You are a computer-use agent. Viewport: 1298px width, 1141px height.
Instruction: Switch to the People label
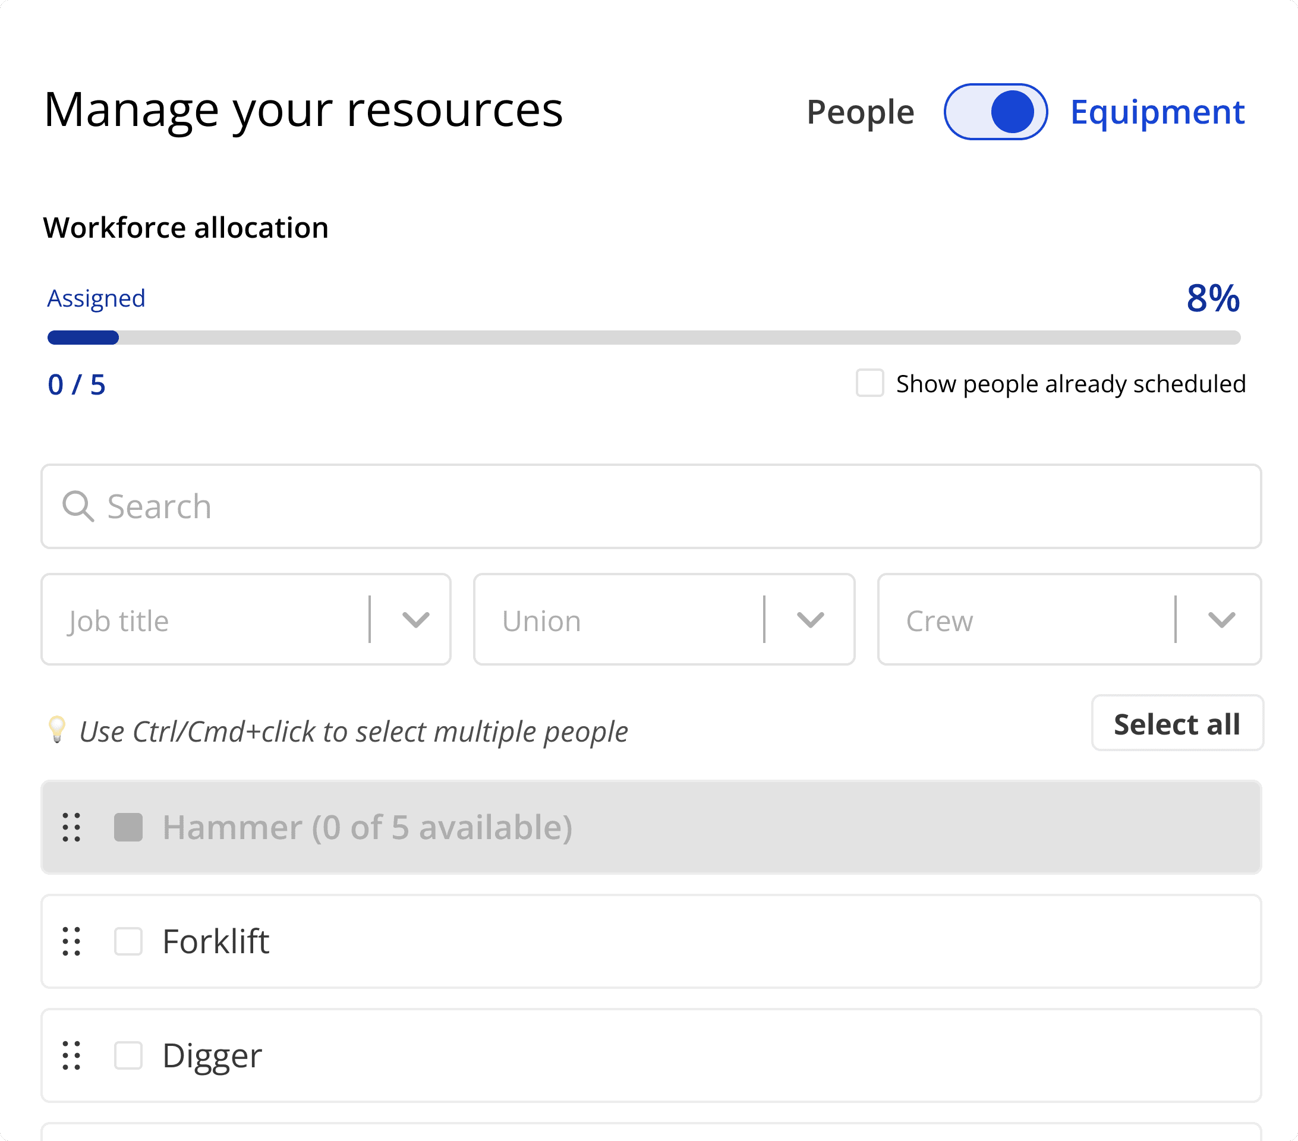[x=860, y=112]
